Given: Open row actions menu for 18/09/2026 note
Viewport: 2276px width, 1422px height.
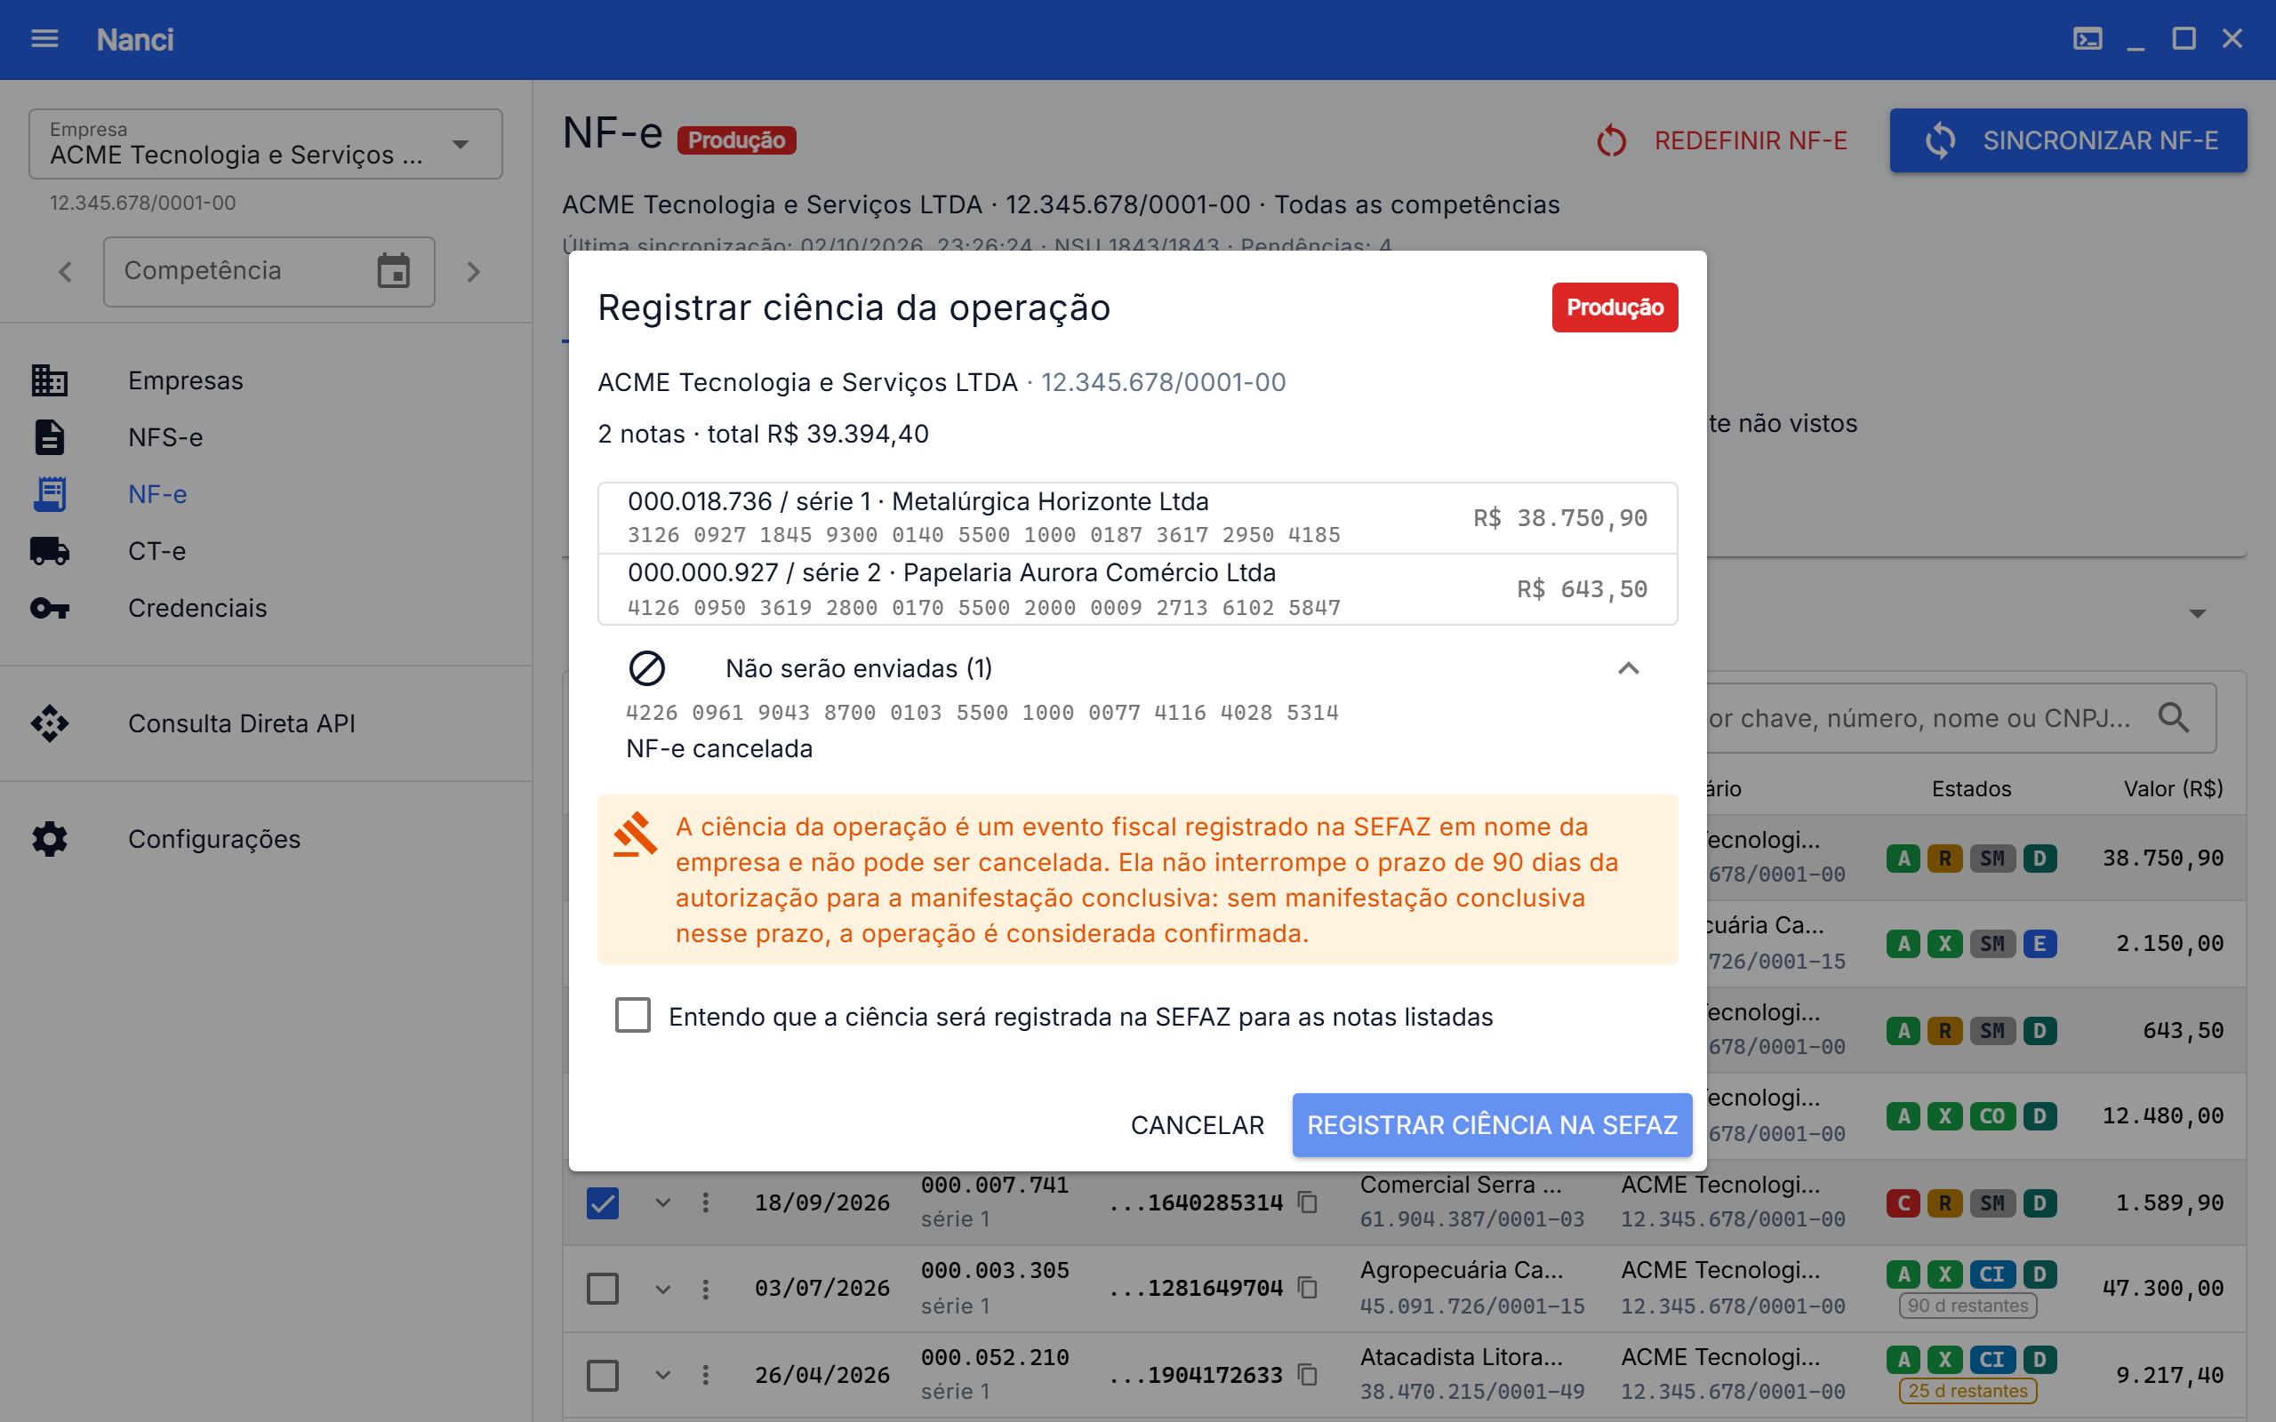Looking at the screenshot, I should pyautogui.click(x=705, y=1202).
